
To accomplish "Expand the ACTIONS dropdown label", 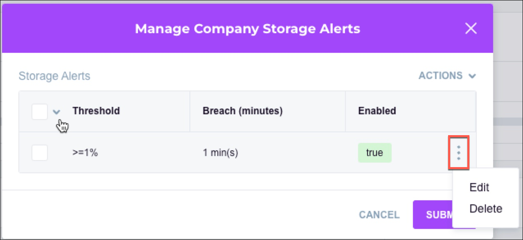I will point(440,76).
